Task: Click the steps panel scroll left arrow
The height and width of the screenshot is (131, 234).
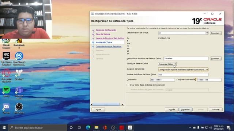Action: point(91,104)
